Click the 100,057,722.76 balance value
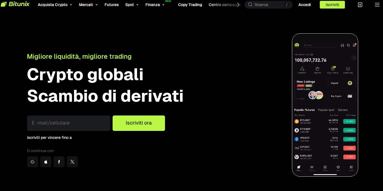The image size is (383, 191). tap(310, 60)
